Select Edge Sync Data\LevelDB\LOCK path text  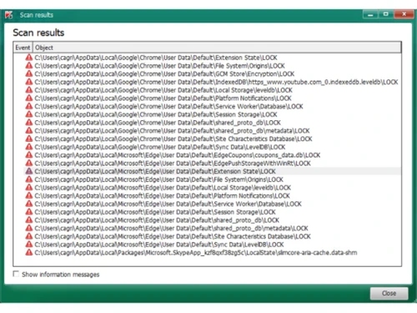pyautogui.click(x=159, y=245)
